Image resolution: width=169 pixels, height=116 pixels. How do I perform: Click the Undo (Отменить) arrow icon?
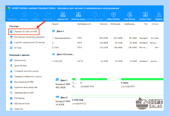pos(36,15)
